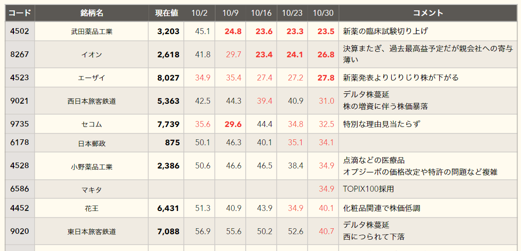The width and height of the screenshot is (521, 251).
Task: Select stock code 6586
Action: point(20,189)
